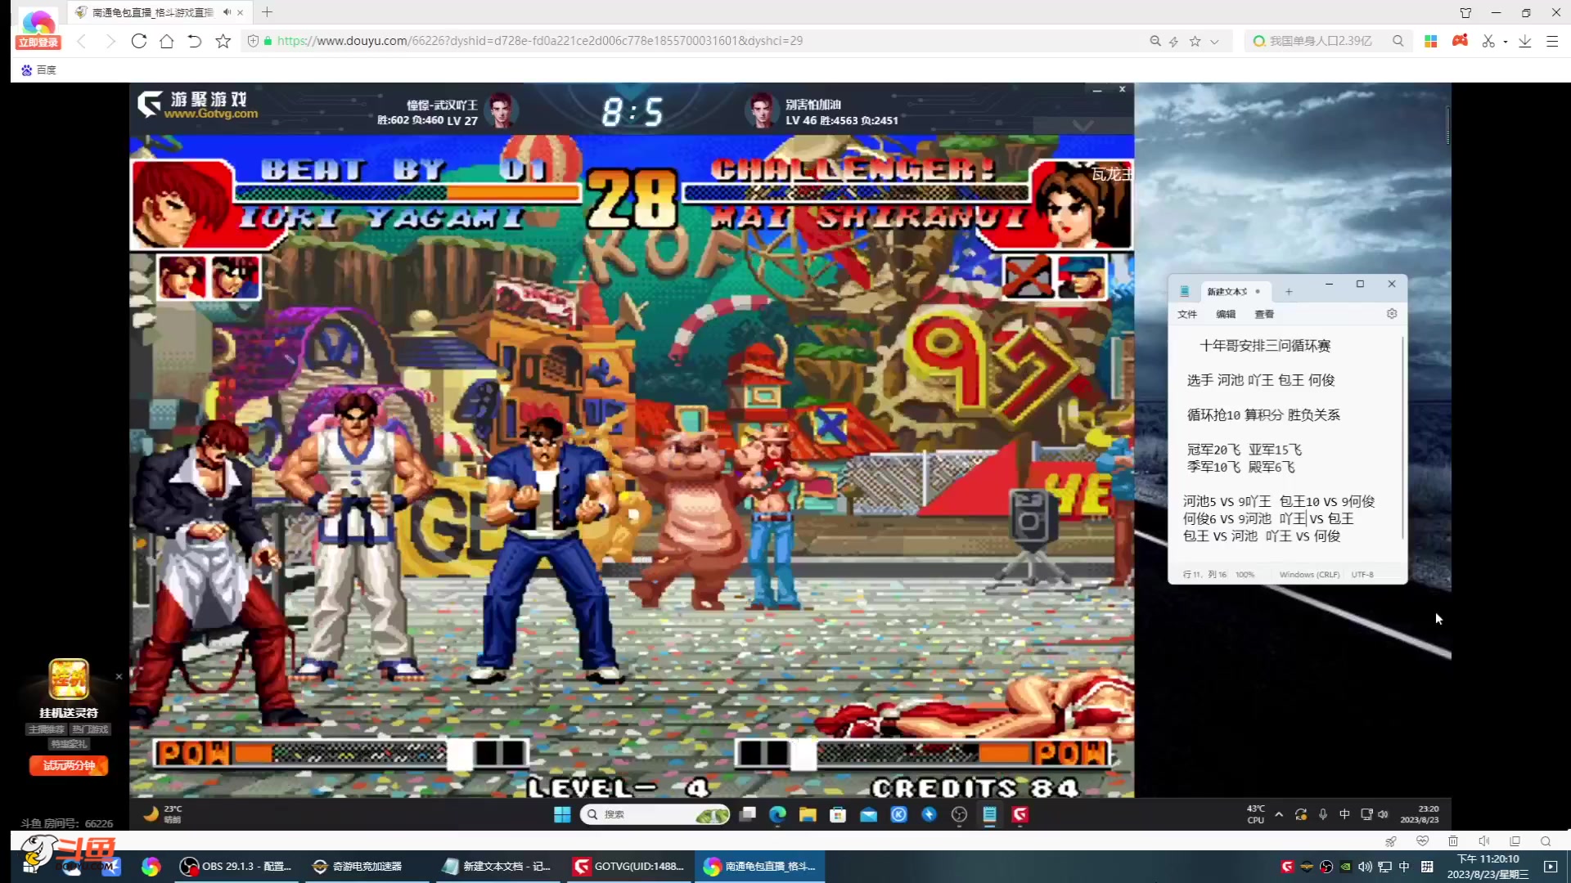This screenshot has width=1571, height=883.
Task: Expand the screenshot tool dropdown arrow
Action: pyautogui.click(x=1506, y=41)
